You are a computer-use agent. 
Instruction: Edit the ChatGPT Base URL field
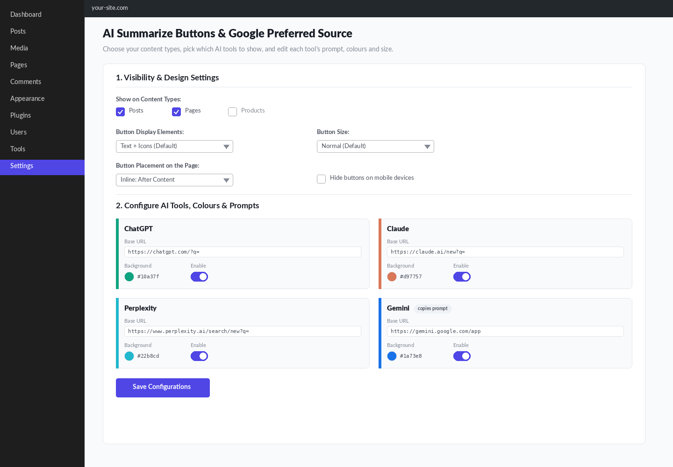243,252
